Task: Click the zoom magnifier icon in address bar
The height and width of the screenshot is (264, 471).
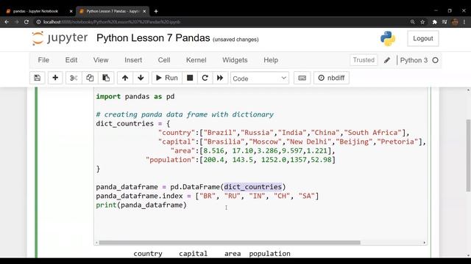Action: tap(413, 22)
